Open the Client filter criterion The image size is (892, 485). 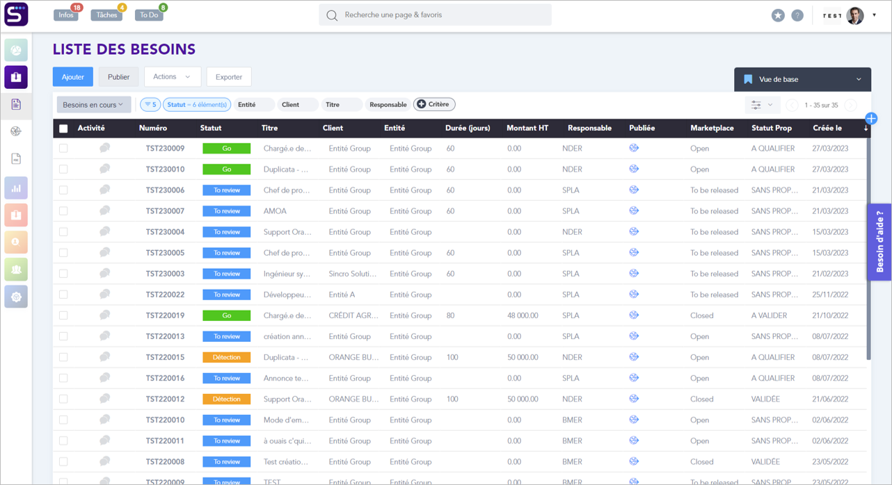(297, 105)
